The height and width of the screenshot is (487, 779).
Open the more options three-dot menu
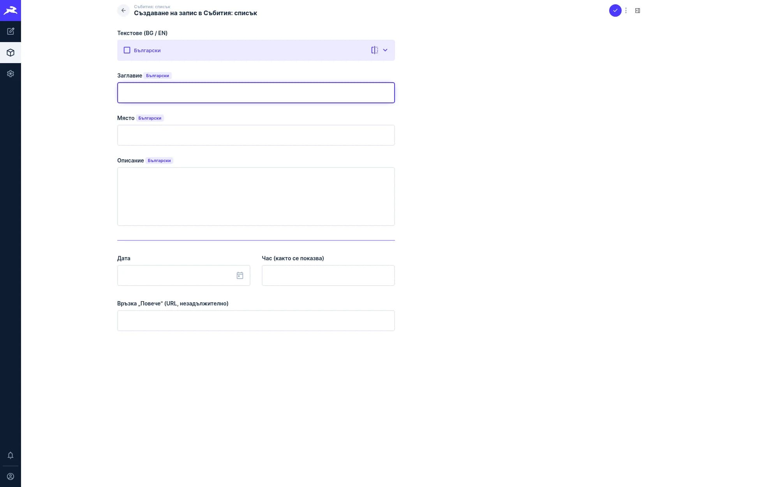626,11
